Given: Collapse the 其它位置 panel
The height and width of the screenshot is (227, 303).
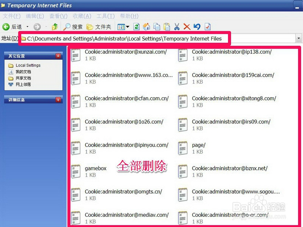Looking at the screenshot, I should (x=58, y=56).
